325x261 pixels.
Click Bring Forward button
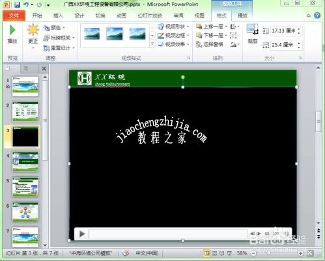(211, 27)
